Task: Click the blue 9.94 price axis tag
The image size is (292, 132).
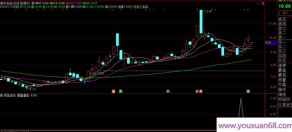Action: click(x=268, y=43)
